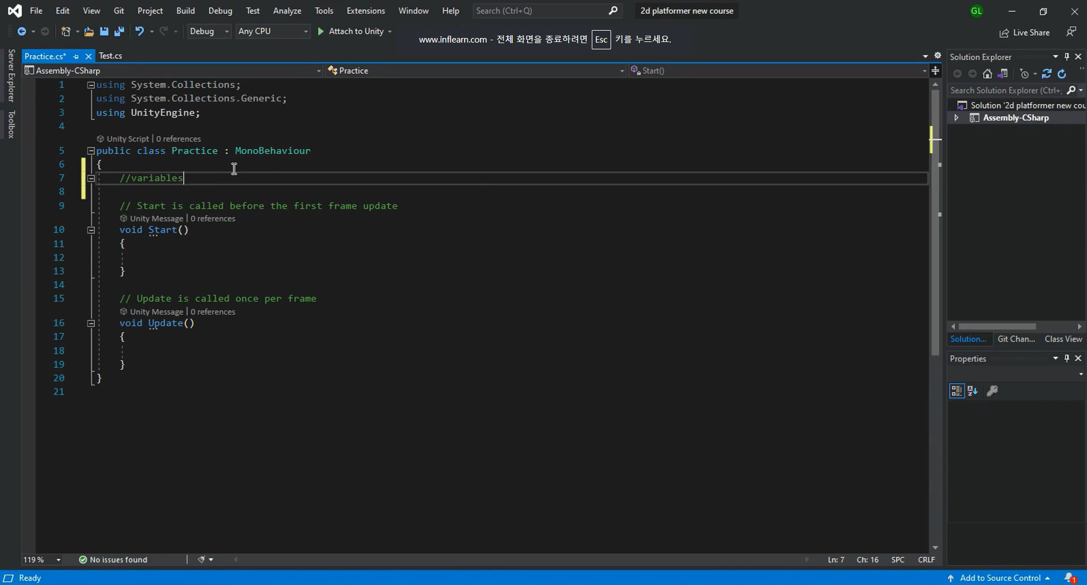Open notifications bell in status bar
1087x585 pixels.
[x=1070, y=578]
